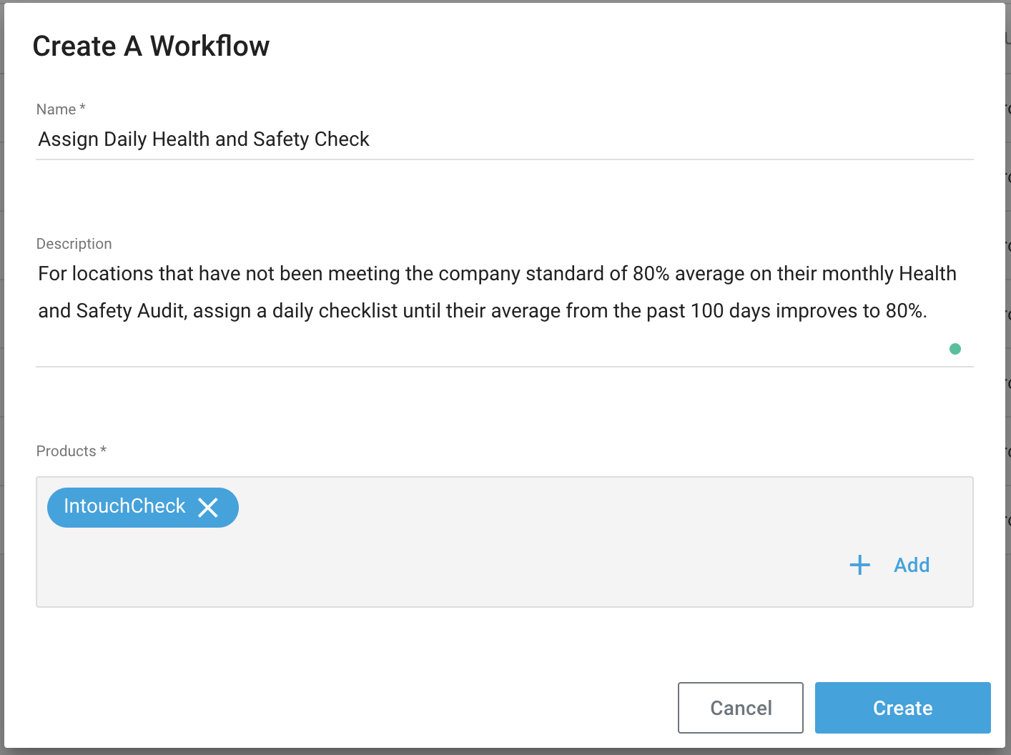Click the empty area of Products box
The width and height of the screenshot is (1011, 755).
point(500,565)
